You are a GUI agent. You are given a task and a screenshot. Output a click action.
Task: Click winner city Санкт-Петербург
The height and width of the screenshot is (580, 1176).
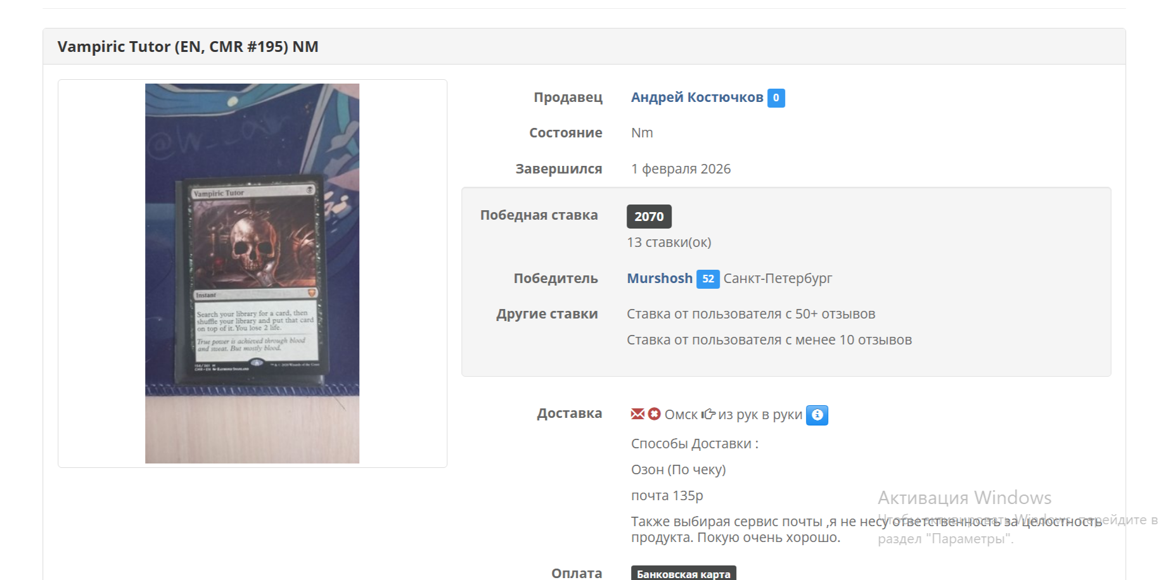coord(777,279)
